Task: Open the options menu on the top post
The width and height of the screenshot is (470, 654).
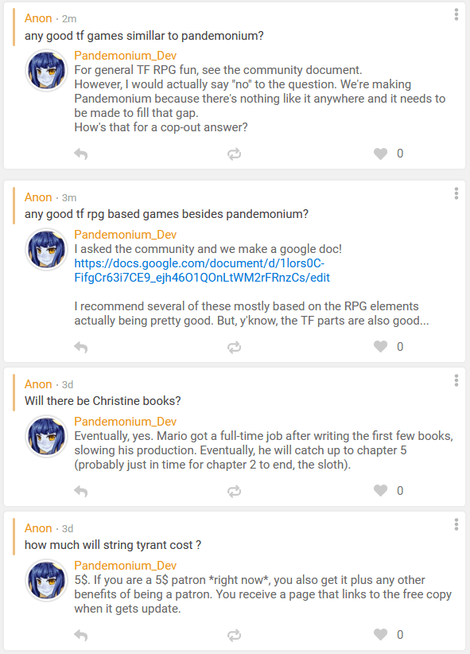Action: [x=456, y=16]
